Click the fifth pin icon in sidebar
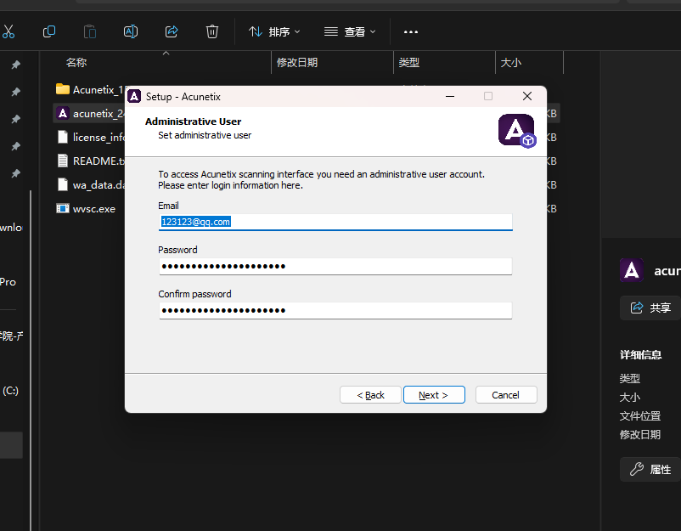This screenshot has width=681, height=531. 15,173
